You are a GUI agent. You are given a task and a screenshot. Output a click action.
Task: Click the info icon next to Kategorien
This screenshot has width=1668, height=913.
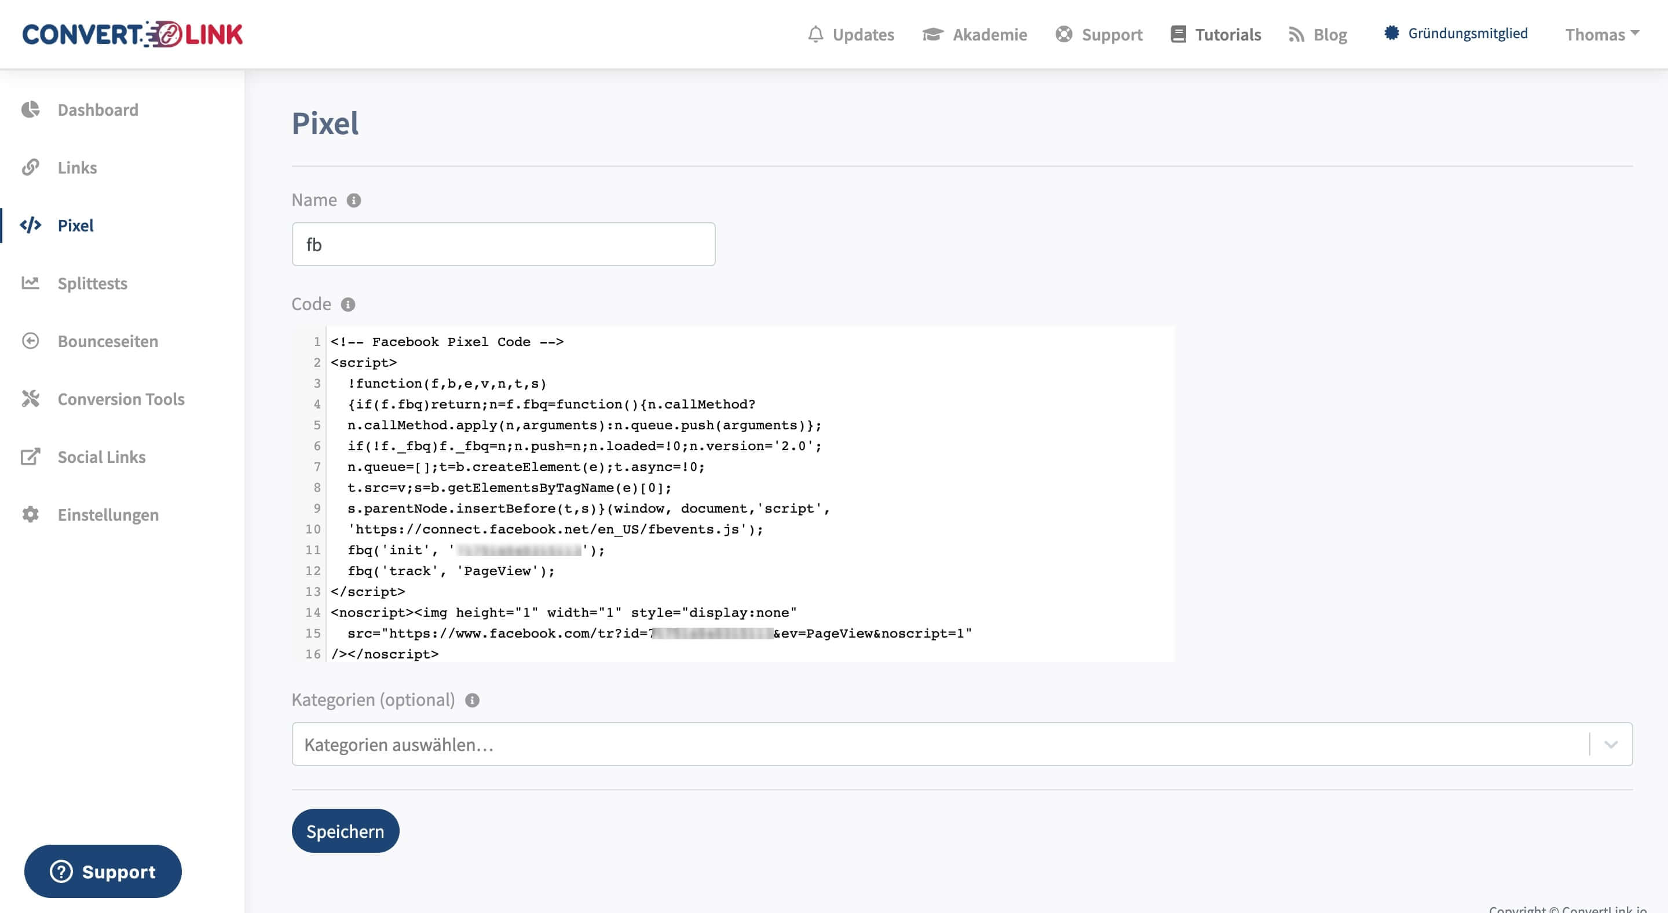point(472,700)
